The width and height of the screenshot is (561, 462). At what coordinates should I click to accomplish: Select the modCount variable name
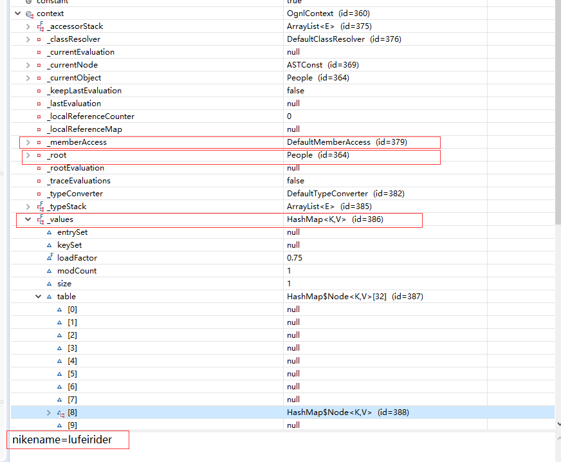77,271
